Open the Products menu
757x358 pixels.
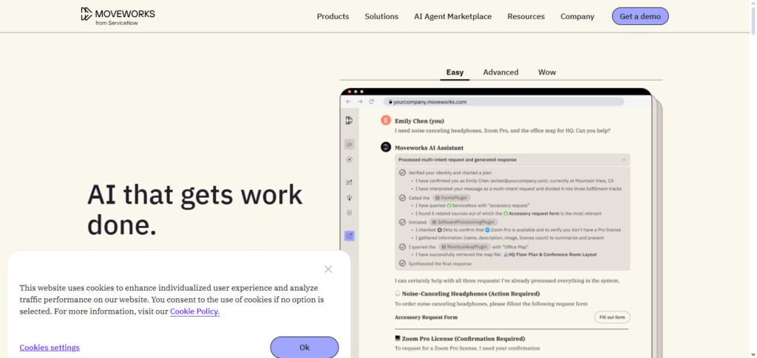click(x=333, y=16)
